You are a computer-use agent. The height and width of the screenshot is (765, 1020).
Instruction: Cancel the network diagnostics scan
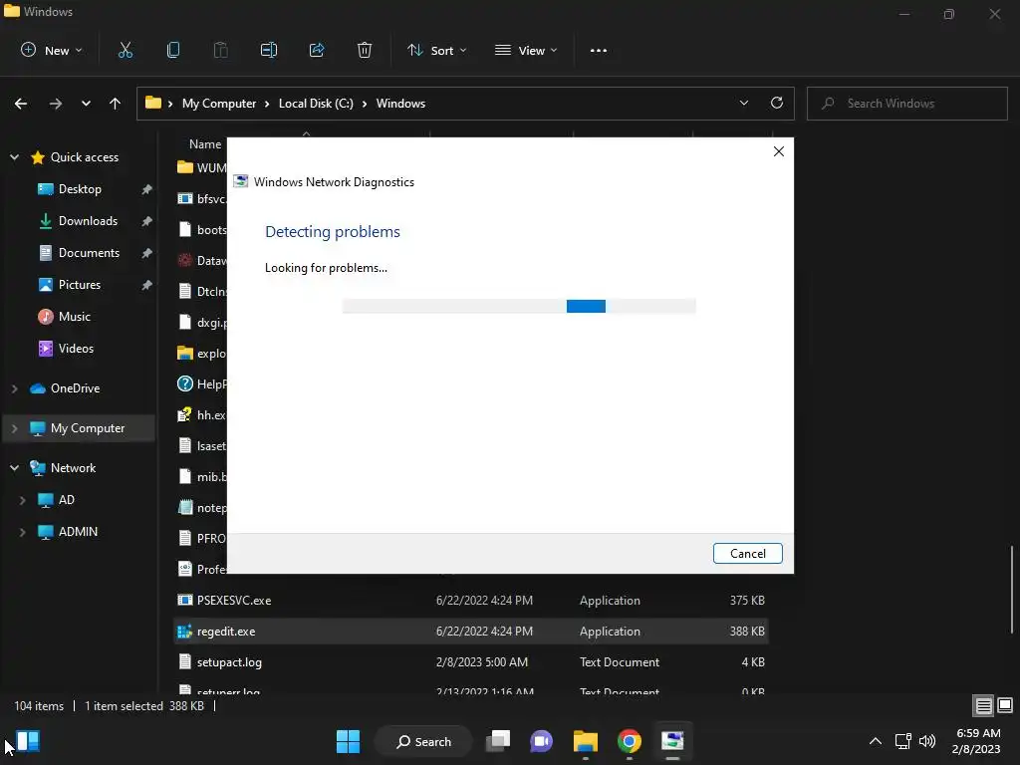(x=747, y=554)
